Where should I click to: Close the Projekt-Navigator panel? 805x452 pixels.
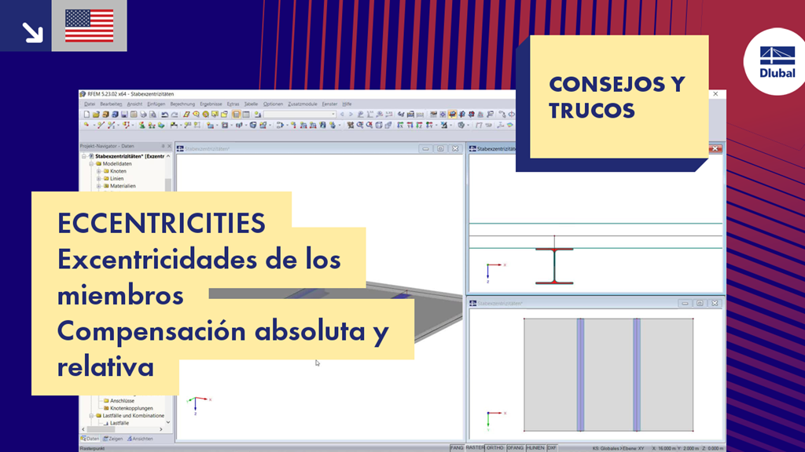click(170, 146)
